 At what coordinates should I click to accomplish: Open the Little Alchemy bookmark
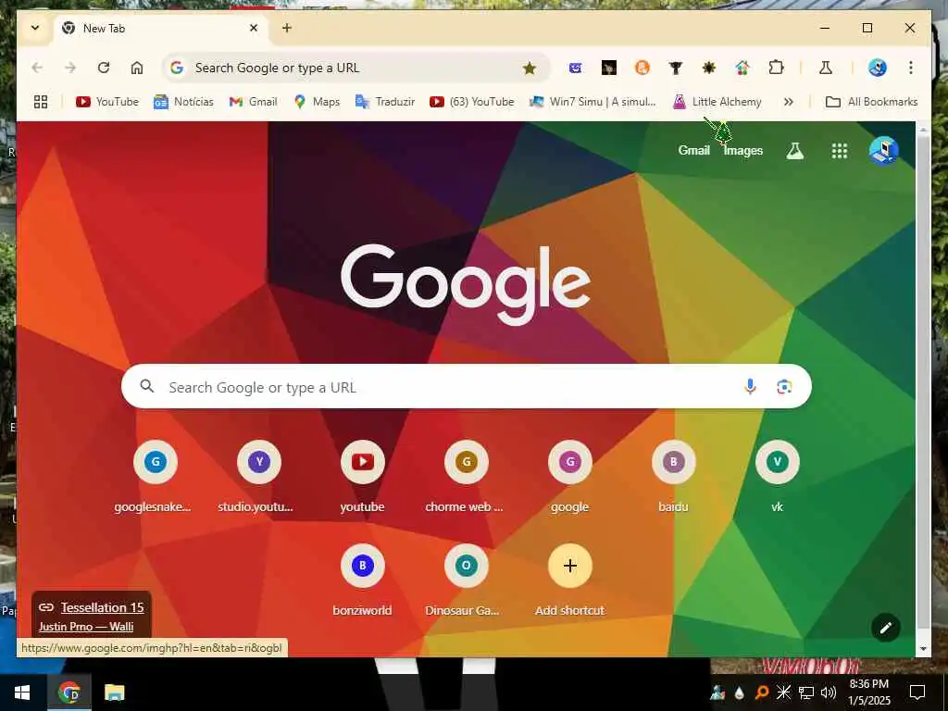717,102
